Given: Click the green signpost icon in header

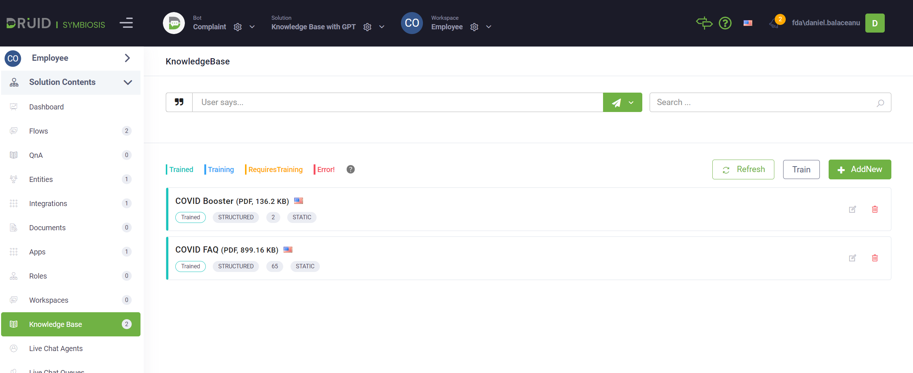Looking at the screenshot, I should [704, 23].
